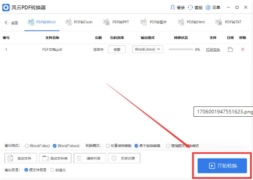Image resolution: width=253 pixels, height=180 pixels.
Task: Start conversion with 开始转换 button
Action: point(222,166)
